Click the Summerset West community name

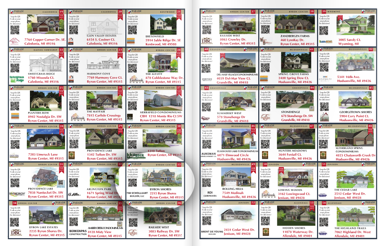coord(229,113)
